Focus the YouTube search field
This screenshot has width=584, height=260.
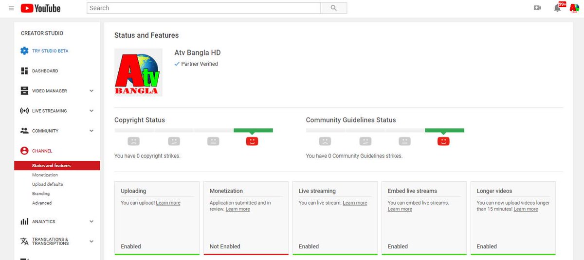click(x=204, y=8)
